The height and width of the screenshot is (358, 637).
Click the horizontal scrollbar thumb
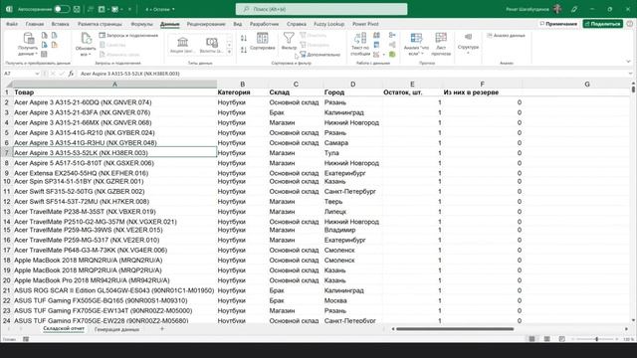tap(455, 329)
